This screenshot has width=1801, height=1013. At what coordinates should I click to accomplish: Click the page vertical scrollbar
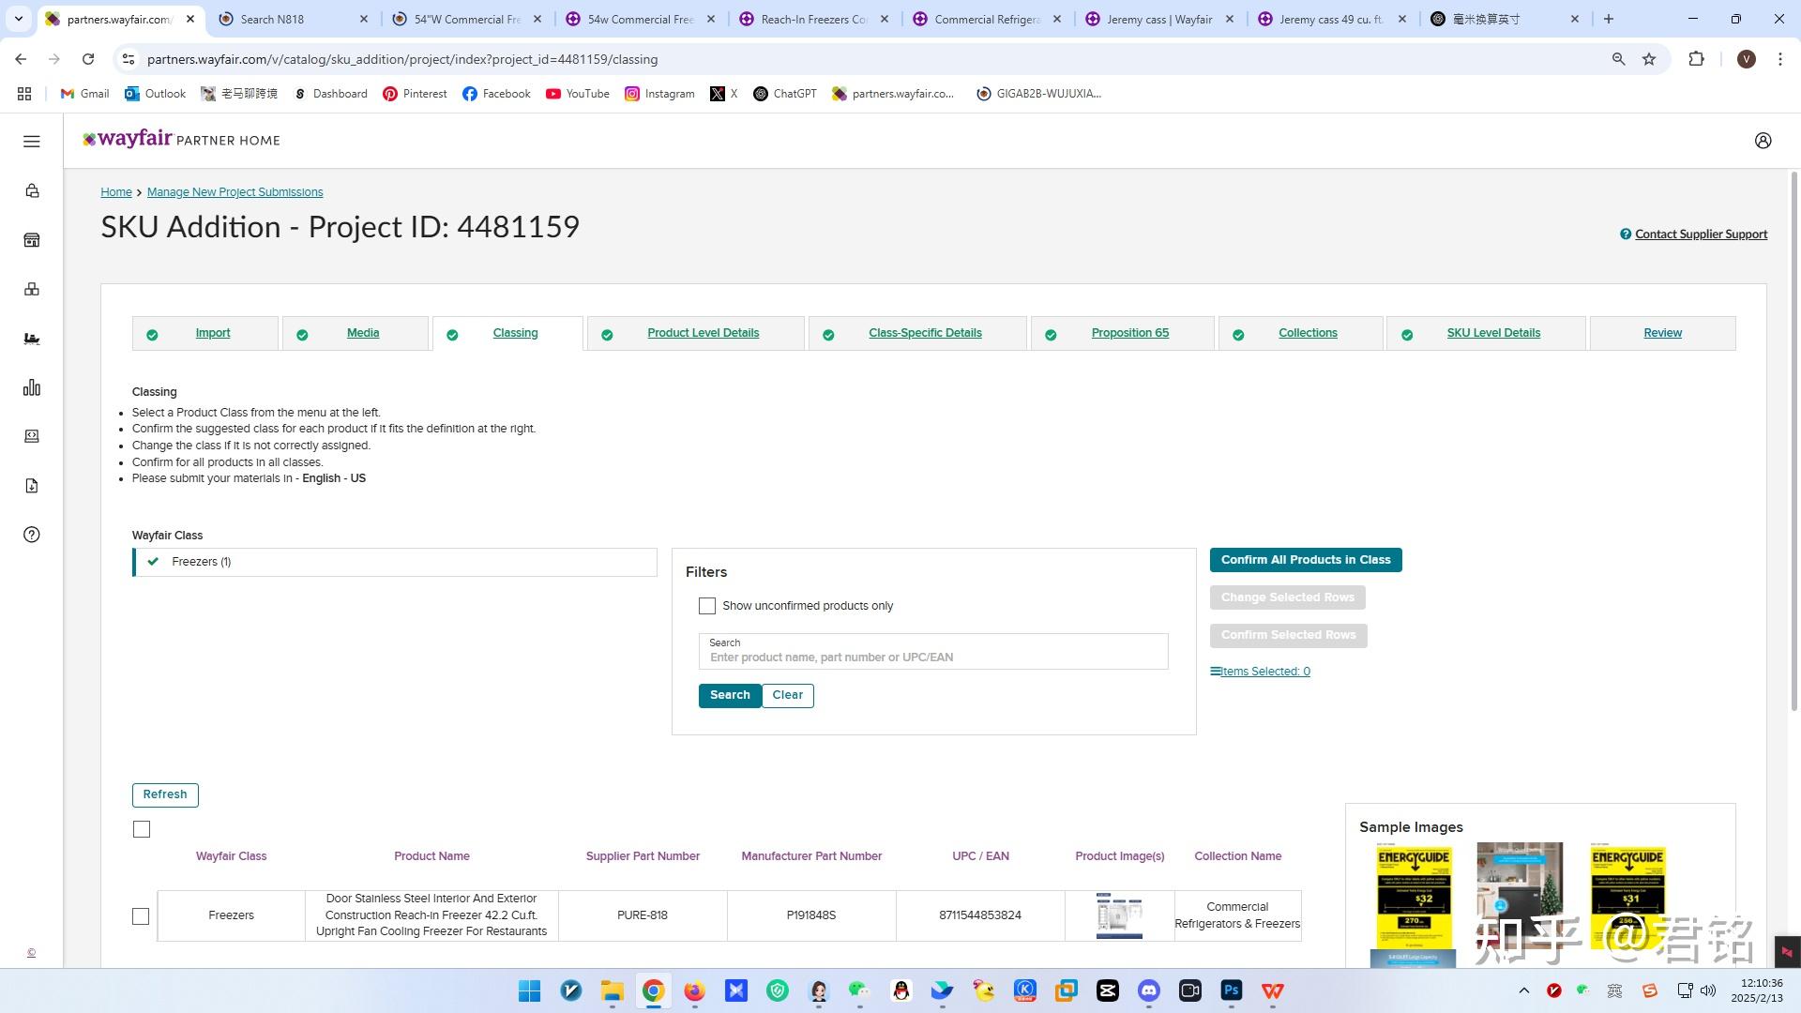click(1794, 441)
